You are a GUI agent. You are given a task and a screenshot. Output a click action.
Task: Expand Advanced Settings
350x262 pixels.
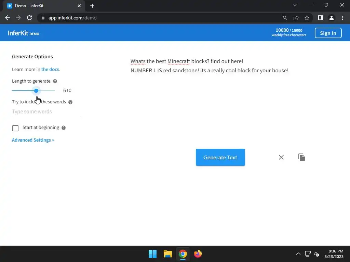33,140
